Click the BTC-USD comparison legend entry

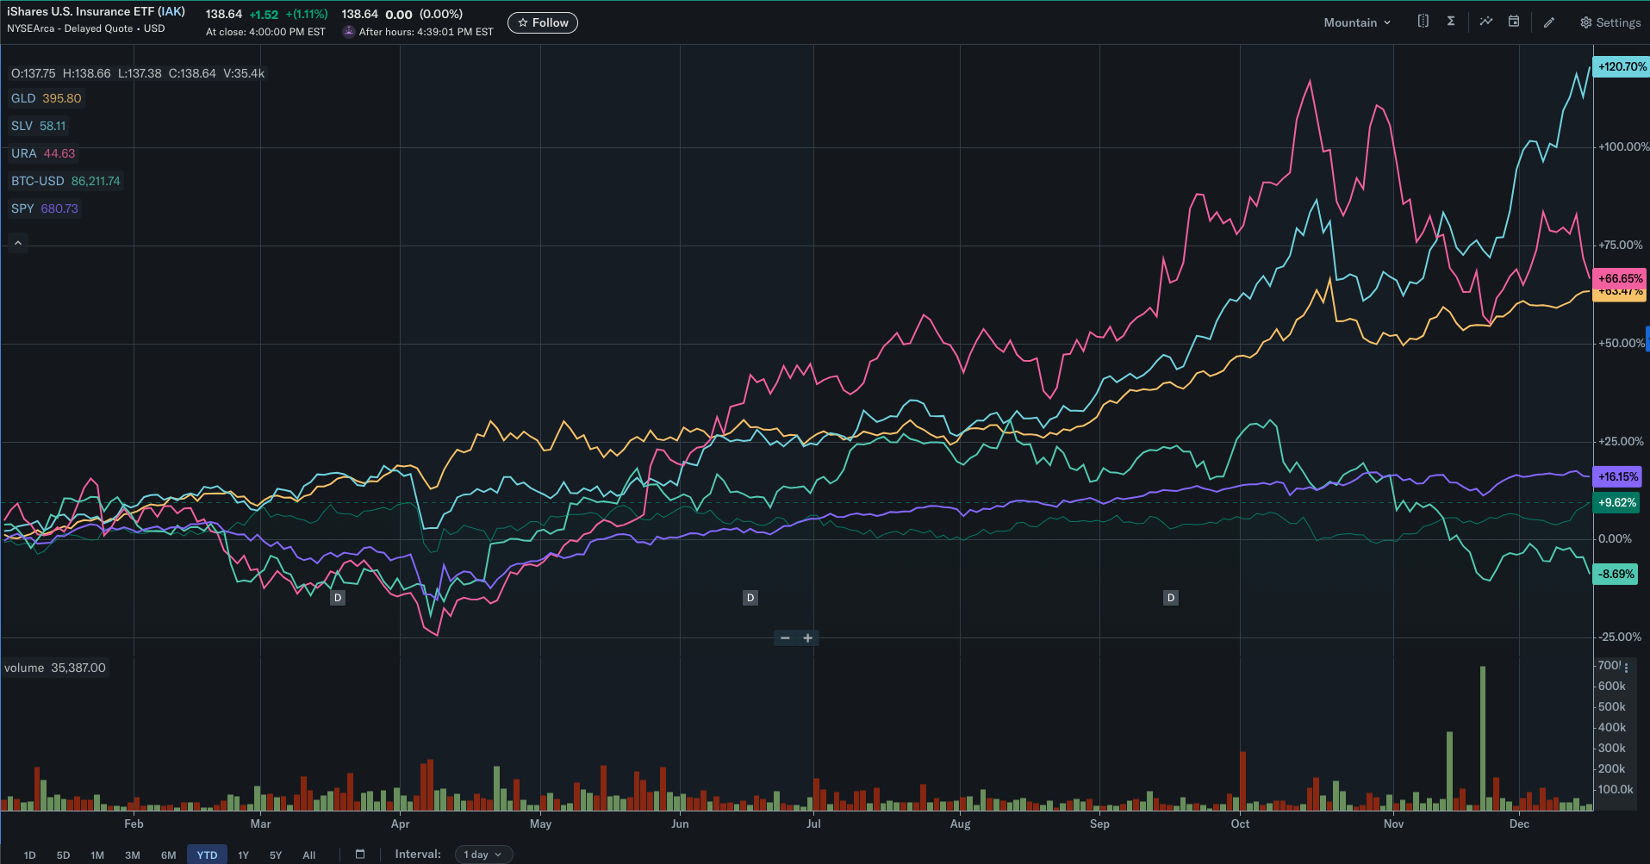pos(65,181)
